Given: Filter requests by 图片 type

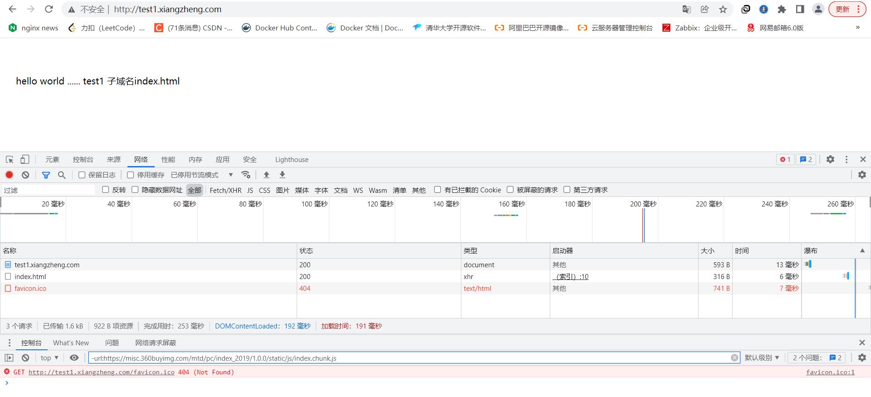Looking at the screenshot, I should point(283,190).
